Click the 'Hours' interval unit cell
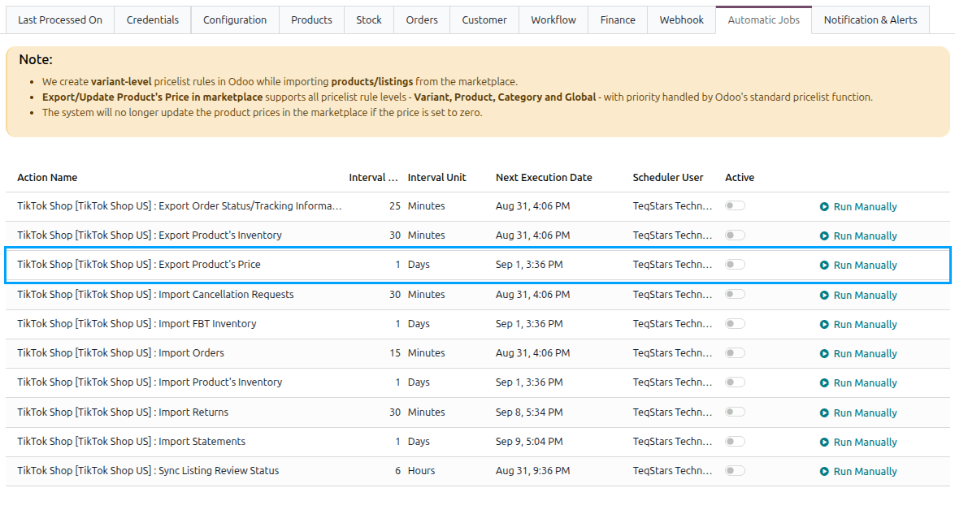Viewport: 955px width, 514px height. (x=422, y=470)
